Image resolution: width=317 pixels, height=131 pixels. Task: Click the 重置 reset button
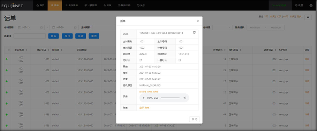pos(94,36)
